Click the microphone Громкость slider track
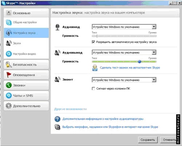The image size is (182, 146). 124,36
